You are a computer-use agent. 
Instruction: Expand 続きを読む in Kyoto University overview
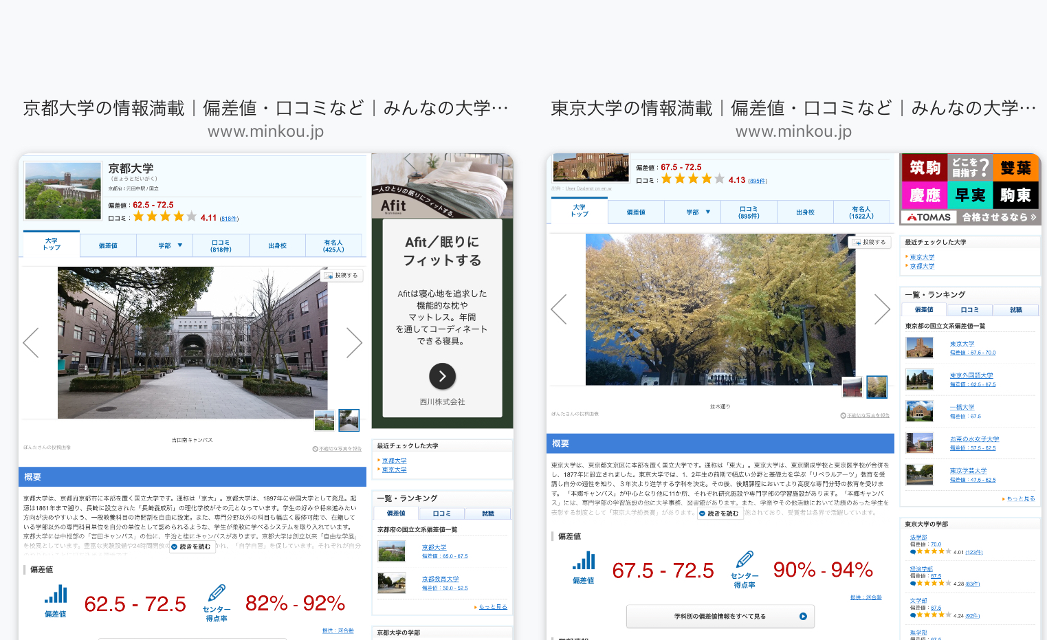(x=191, y=547)
